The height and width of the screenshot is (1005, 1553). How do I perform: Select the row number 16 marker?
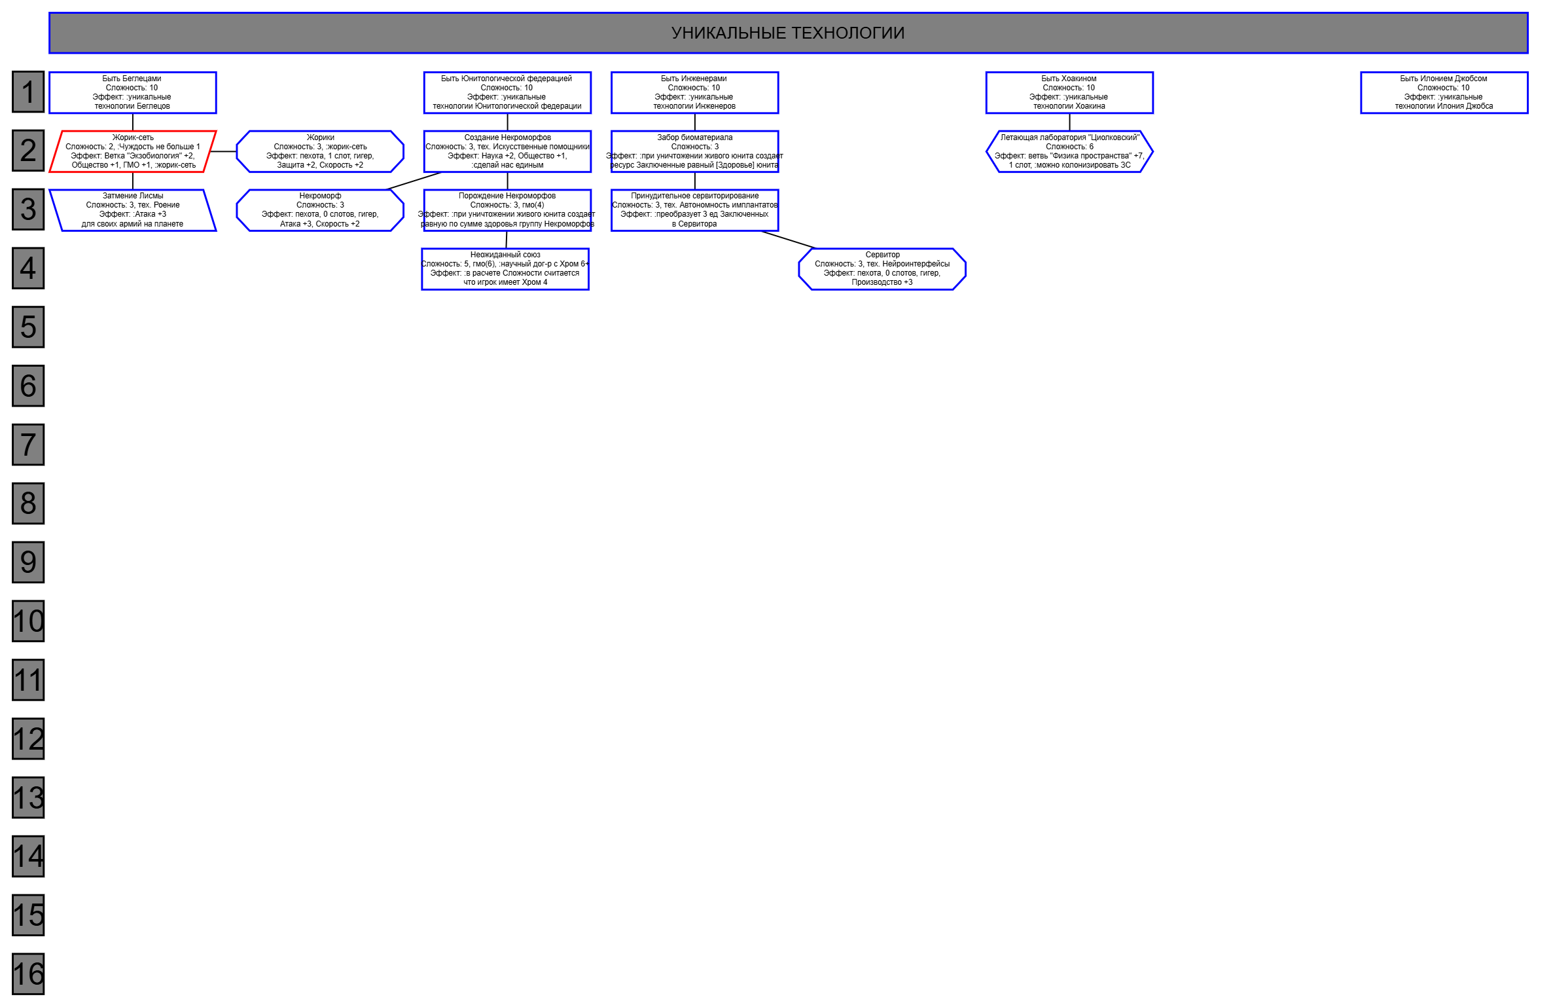click(x=28, y=974)
